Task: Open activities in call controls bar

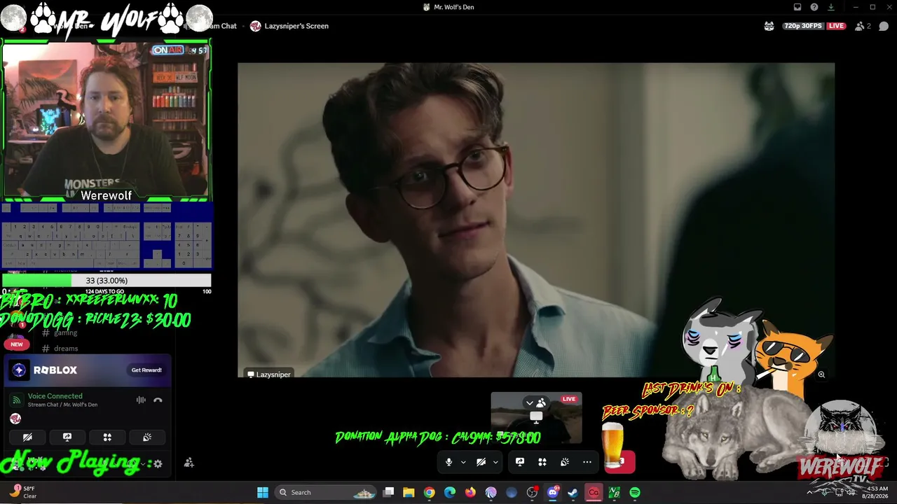Action: (542, 462)
